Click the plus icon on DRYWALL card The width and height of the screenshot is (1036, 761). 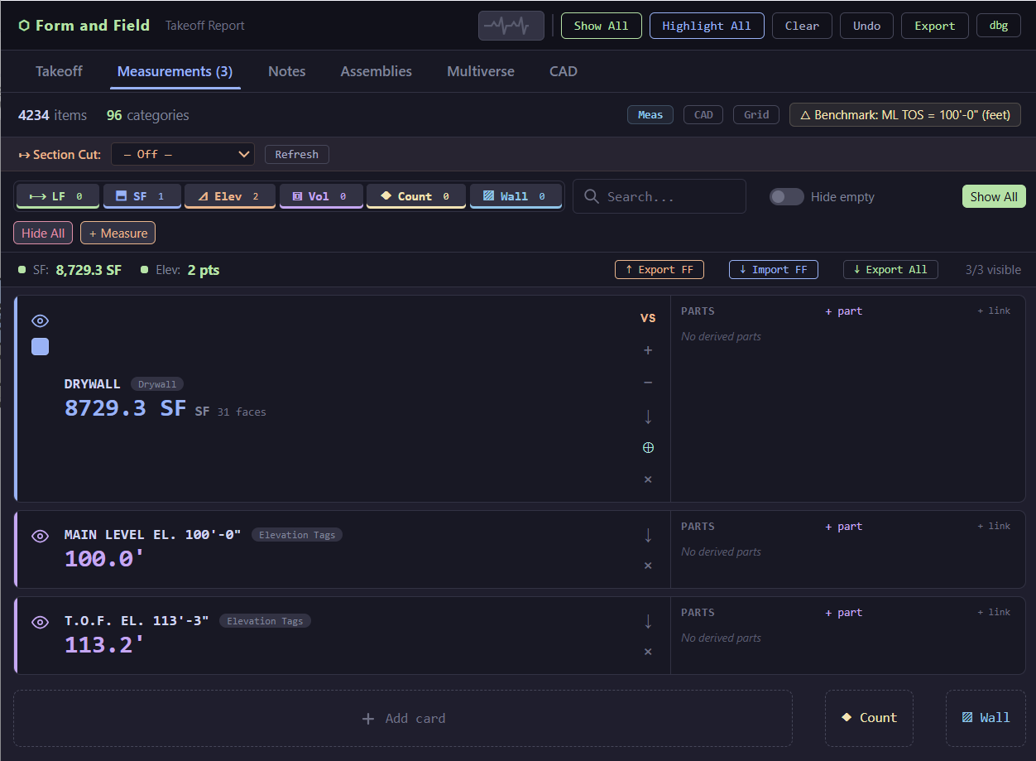point(648,350)
